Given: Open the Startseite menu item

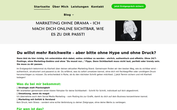Looking at the screenshot, I should pos(42,7).
